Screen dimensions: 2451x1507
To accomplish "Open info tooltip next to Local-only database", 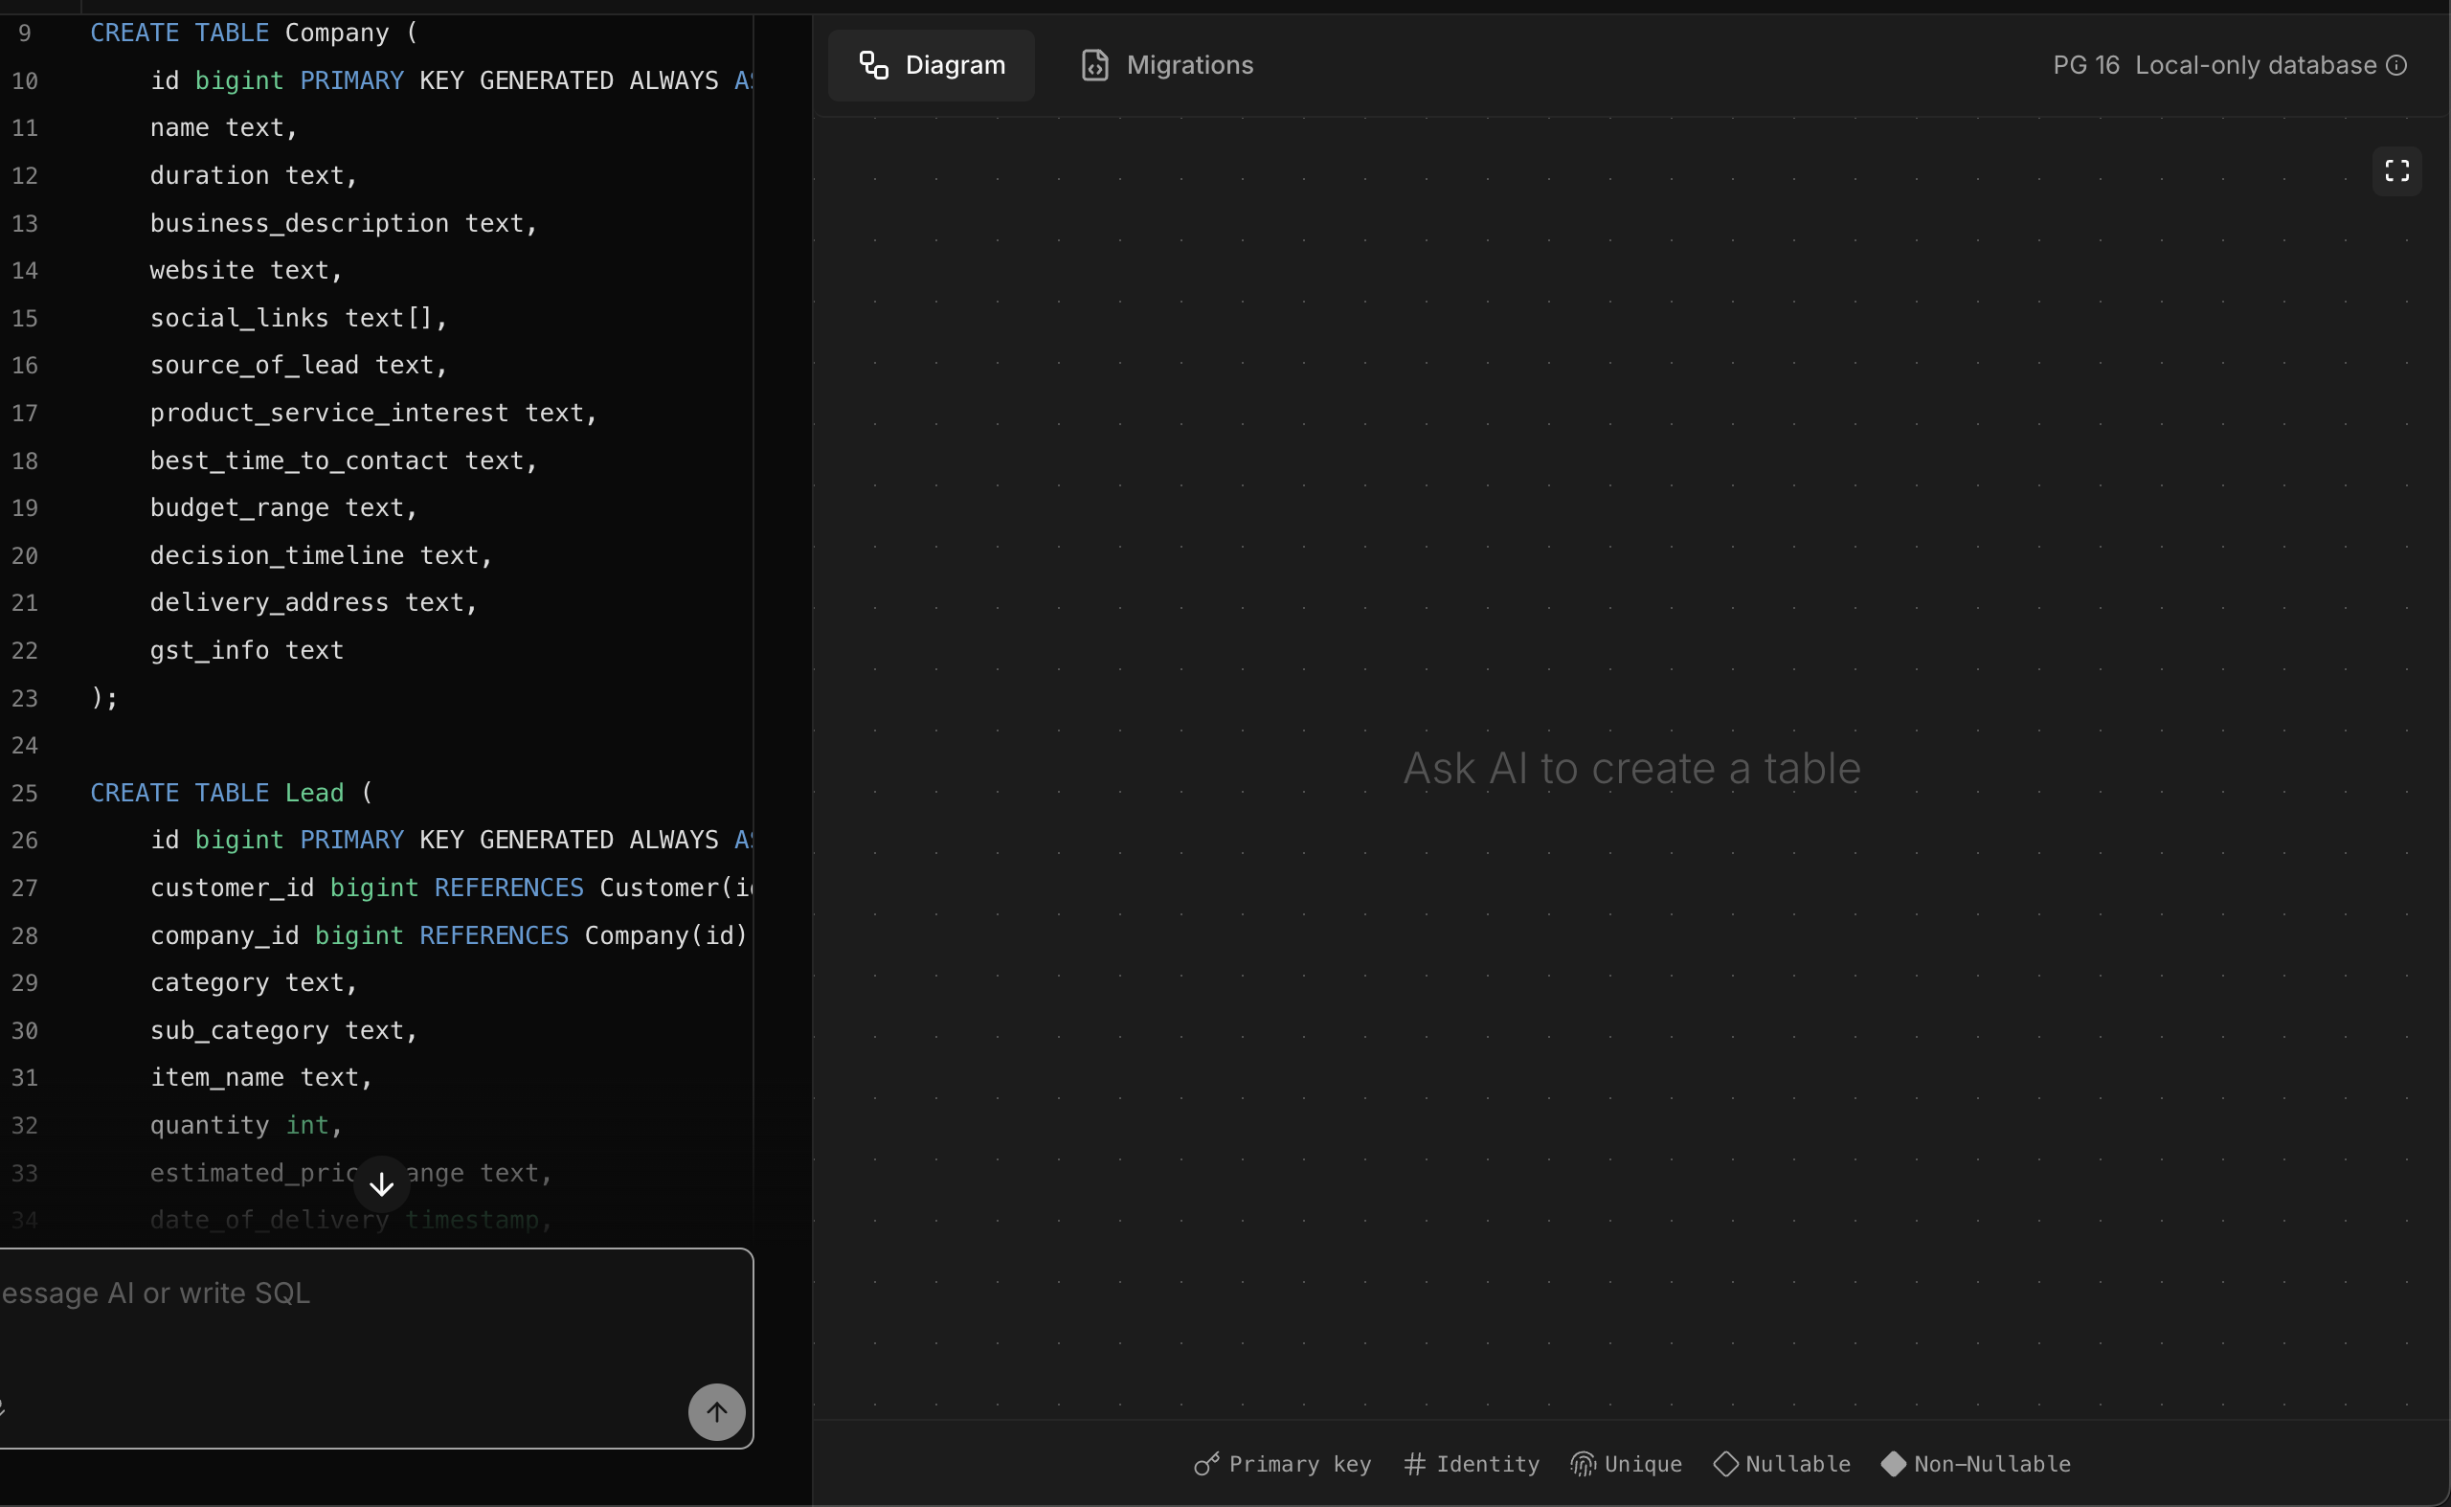I will tap(2398, 64).
